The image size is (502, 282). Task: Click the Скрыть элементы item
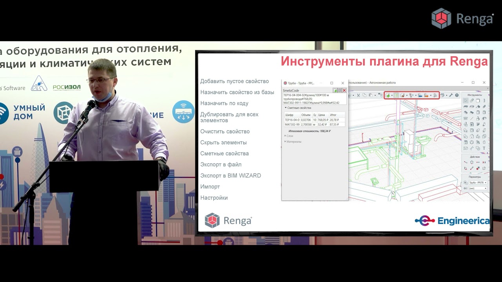click(224, 143)
